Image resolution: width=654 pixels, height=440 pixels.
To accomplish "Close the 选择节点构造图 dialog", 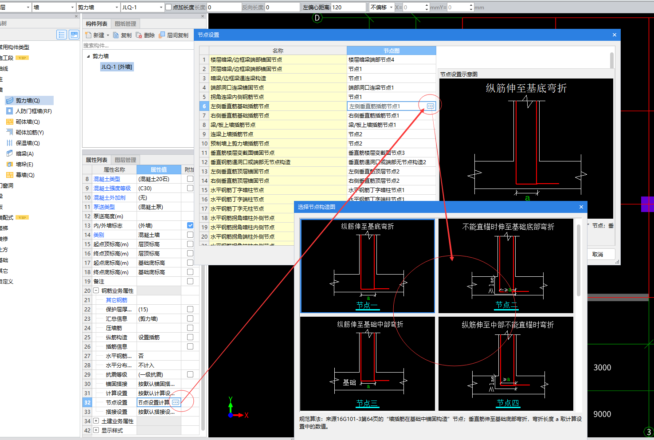I will coord(581,207).
